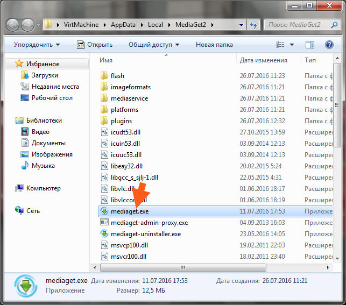Click the Back navigation arrow
Image resolution: width=346 pixels, height=305 pixels.
[12, 25]
